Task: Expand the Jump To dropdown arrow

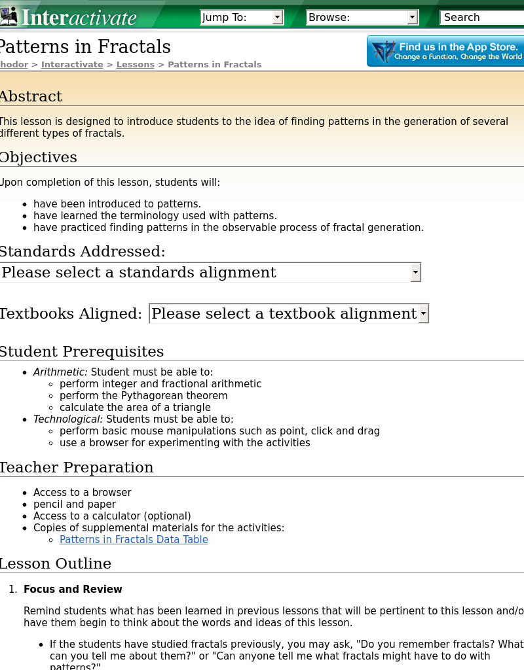Action: 277,17
